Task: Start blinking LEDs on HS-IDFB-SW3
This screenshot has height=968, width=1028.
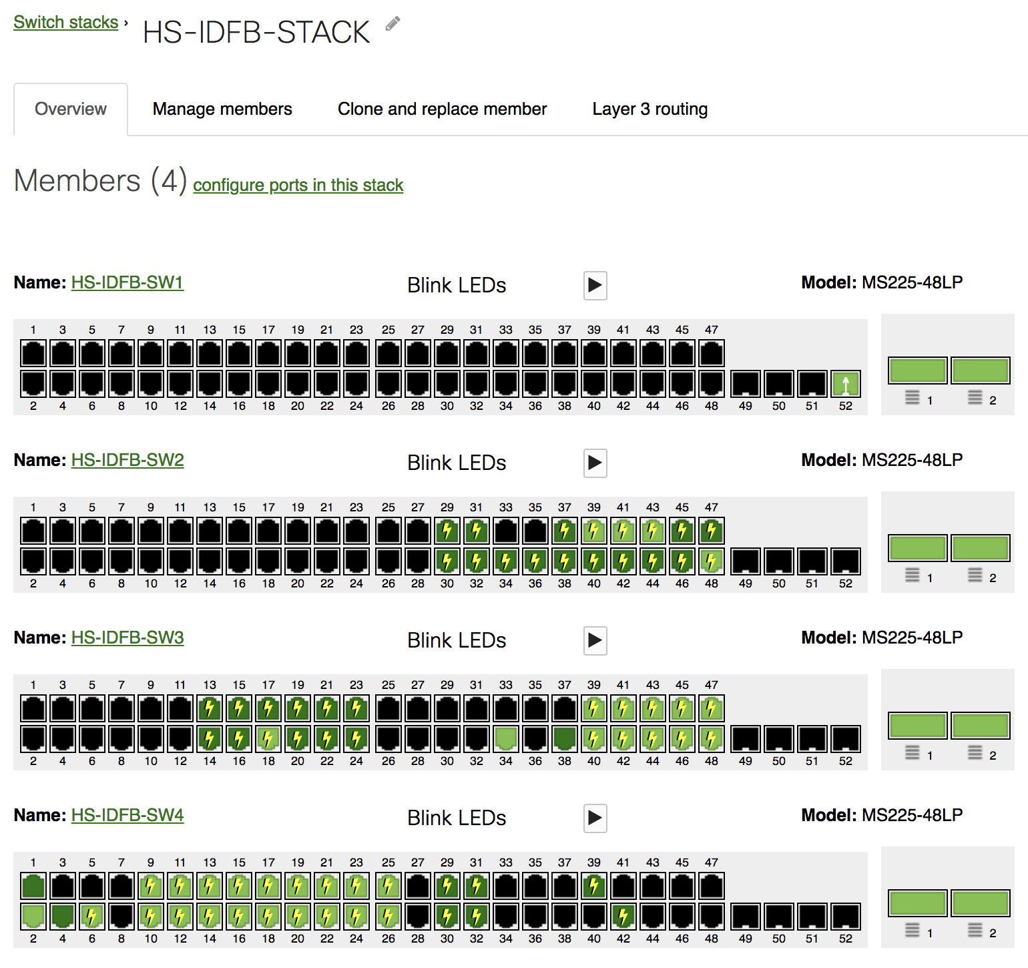Action: tap(595, 641)
